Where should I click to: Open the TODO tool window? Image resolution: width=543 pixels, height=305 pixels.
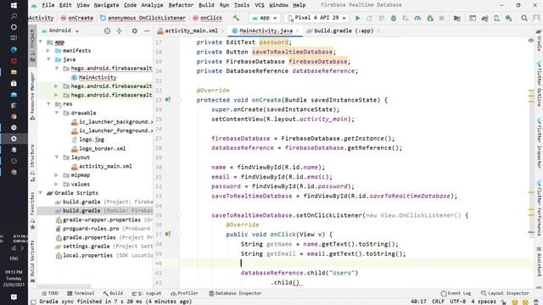(50, 293)
